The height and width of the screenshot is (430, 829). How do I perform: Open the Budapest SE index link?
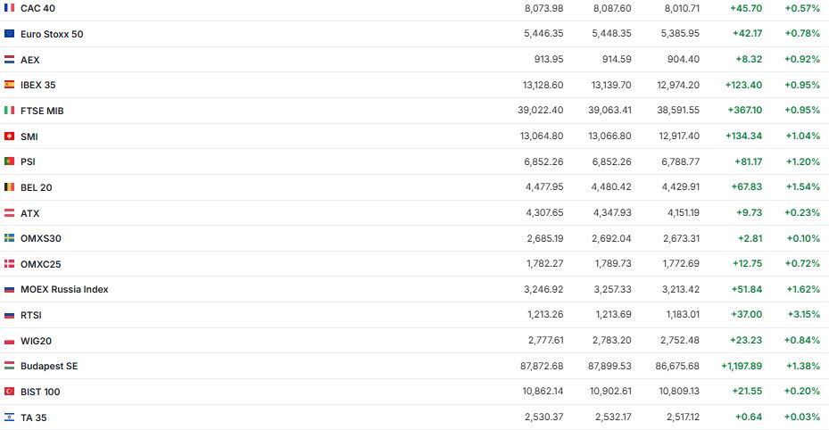(x=49, y=367)
